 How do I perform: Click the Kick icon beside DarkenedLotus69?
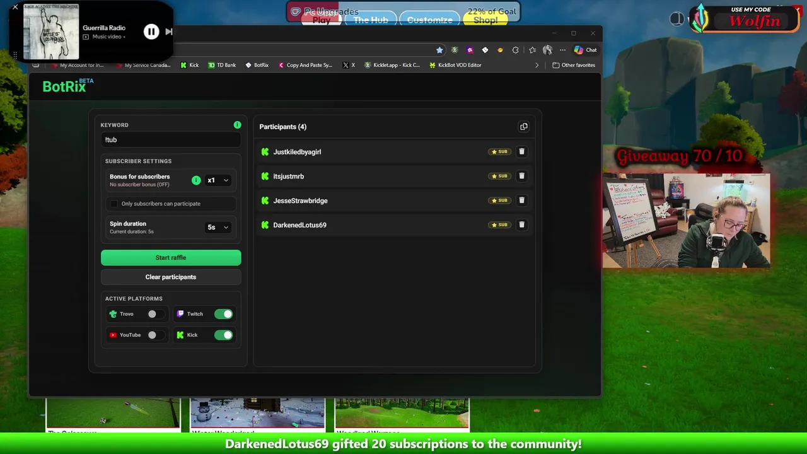(265, 225)
